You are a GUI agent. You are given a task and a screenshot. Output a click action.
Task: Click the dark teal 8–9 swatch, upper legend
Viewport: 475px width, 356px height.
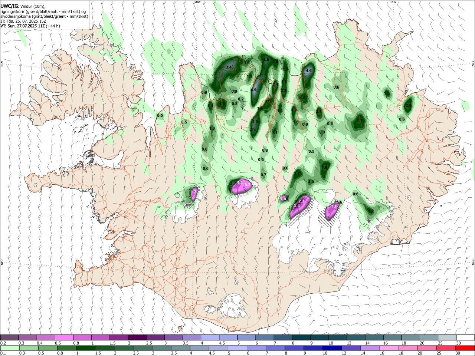[301, 337]
